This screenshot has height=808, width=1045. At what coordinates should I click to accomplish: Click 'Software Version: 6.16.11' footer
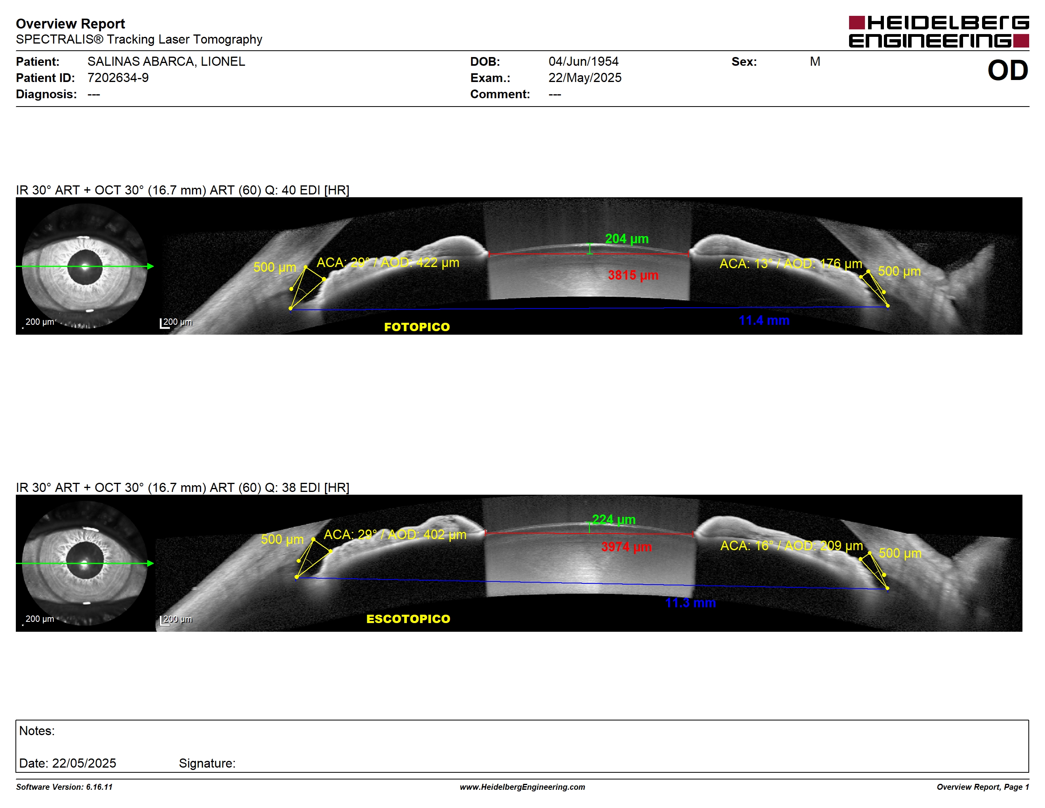click(x=64, y=787)
